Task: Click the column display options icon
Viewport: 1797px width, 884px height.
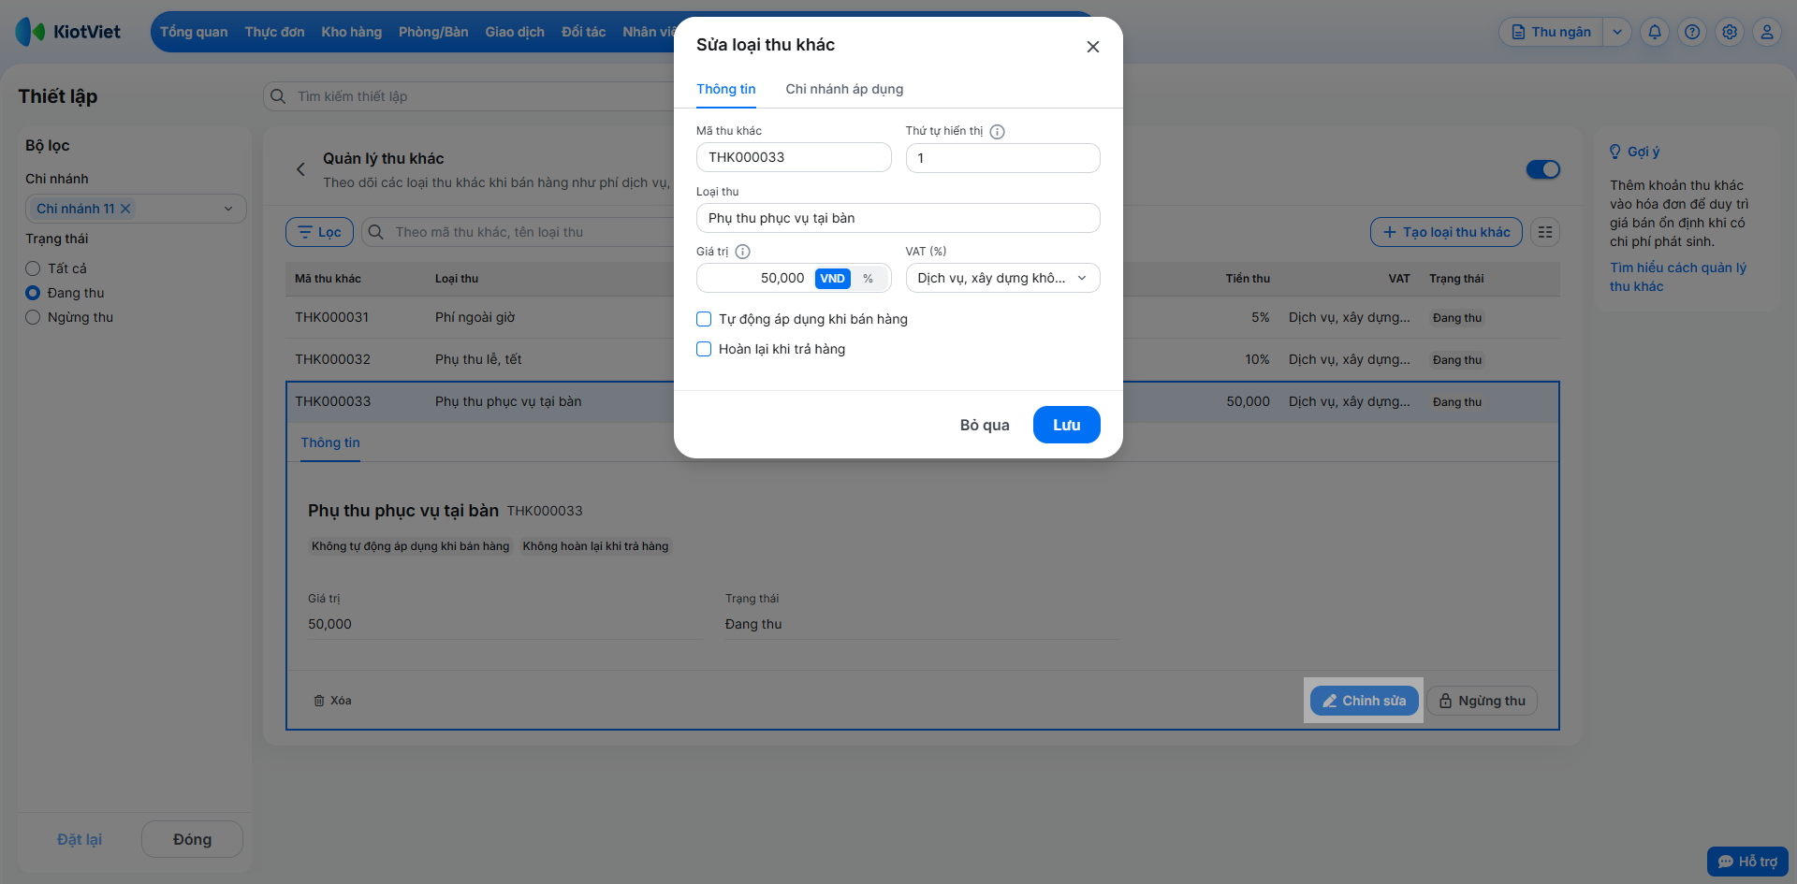Action: point(1545,232)
